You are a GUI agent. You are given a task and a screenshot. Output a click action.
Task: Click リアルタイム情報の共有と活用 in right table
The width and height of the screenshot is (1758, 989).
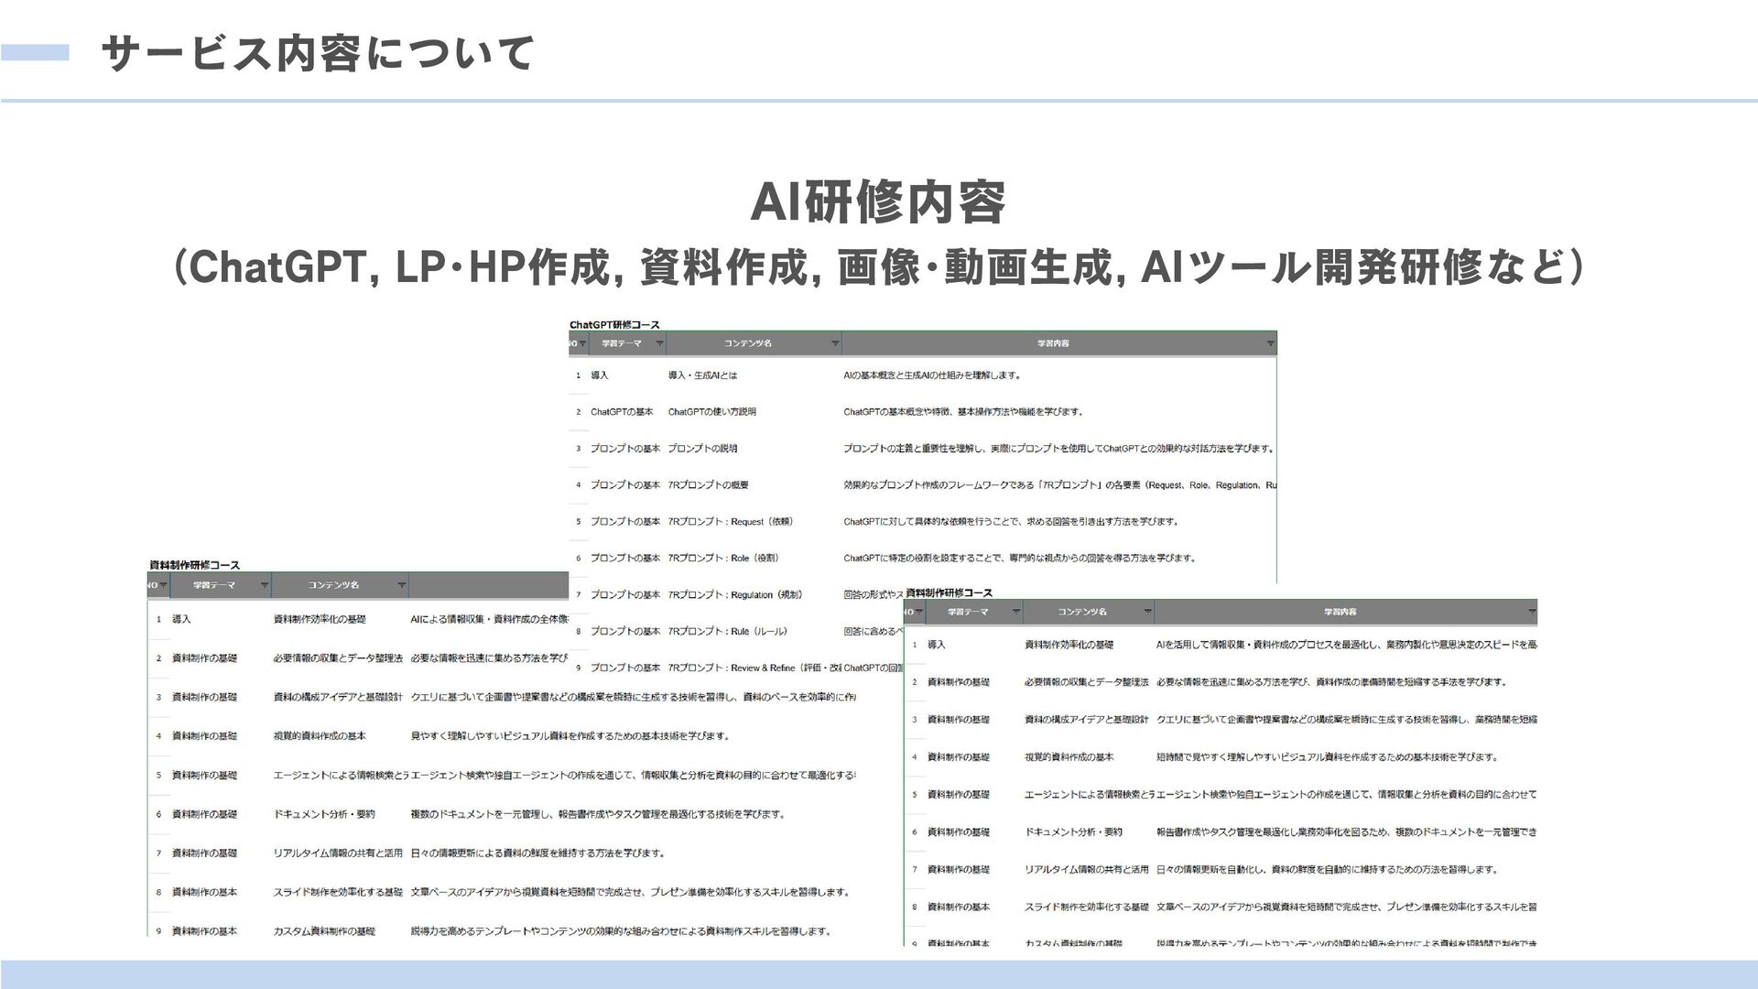pyautogui.click(x=1087, y=870)
